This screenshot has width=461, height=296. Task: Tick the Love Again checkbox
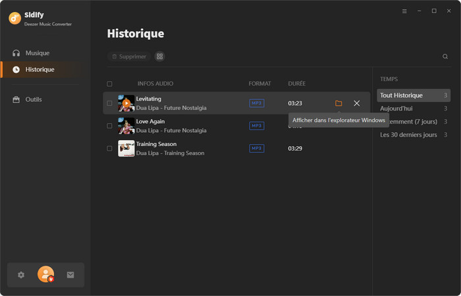[109, 126]
